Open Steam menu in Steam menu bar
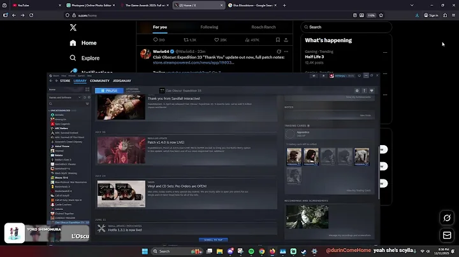 (x=55, y=76)
